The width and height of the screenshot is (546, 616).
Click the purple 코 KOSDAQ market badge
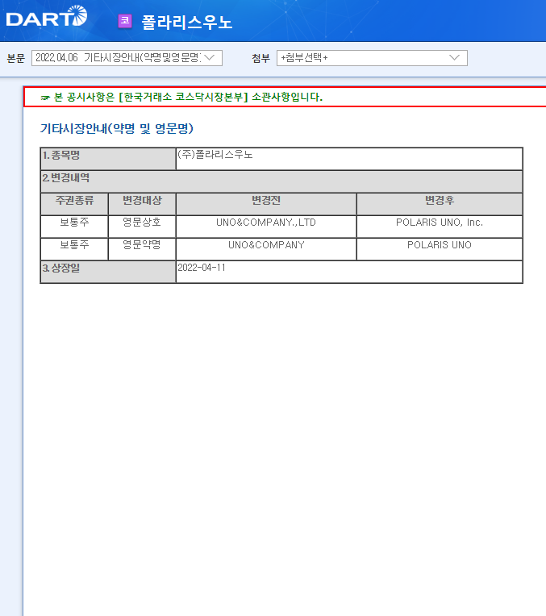(x=125, y=21)
